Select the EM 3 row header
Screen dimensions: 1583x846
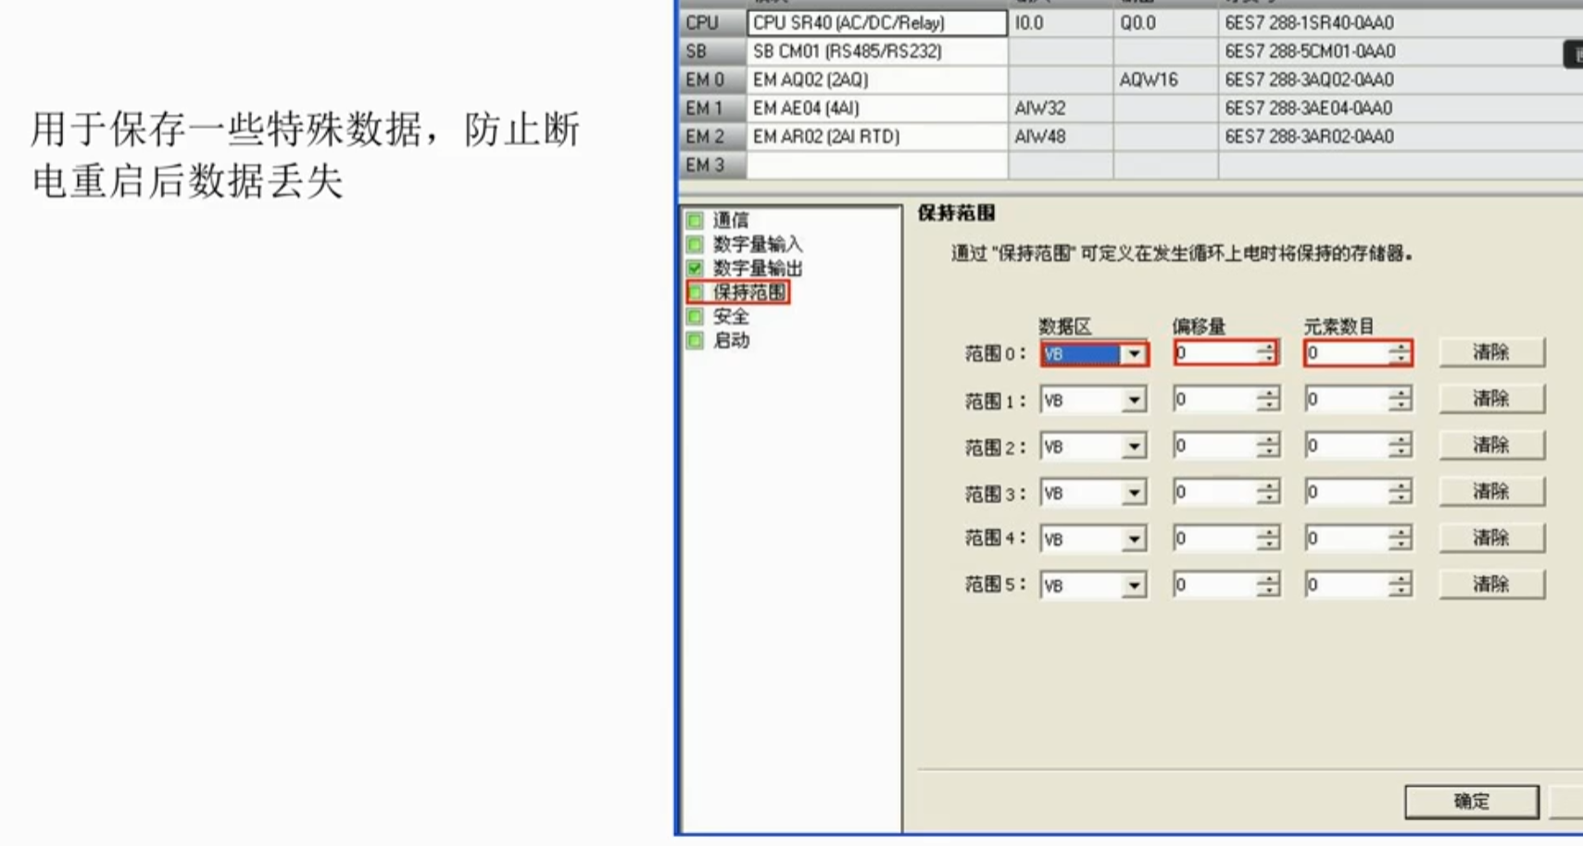click(713, 166)
